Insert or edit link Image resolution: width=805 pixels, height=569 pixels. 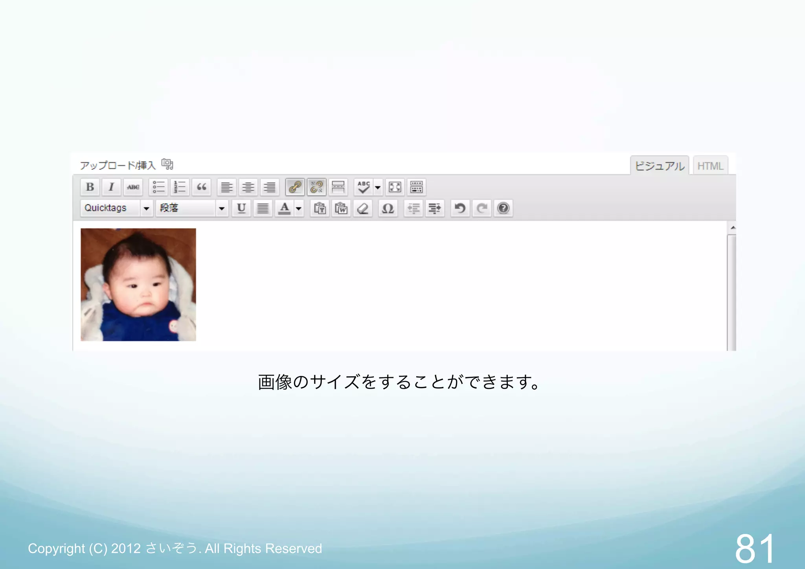point(295,187)
